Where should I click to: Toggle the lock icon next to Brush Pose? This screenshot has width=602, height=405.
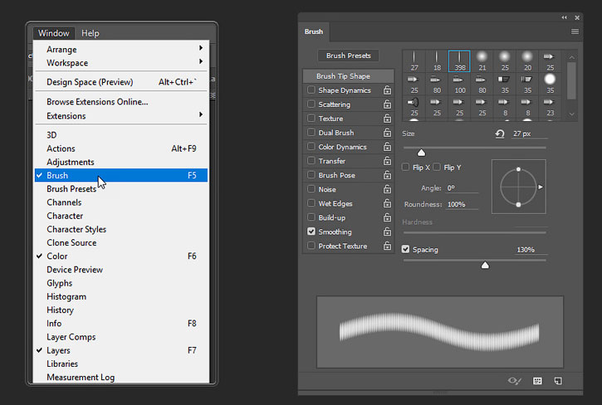tap(388, 175)
